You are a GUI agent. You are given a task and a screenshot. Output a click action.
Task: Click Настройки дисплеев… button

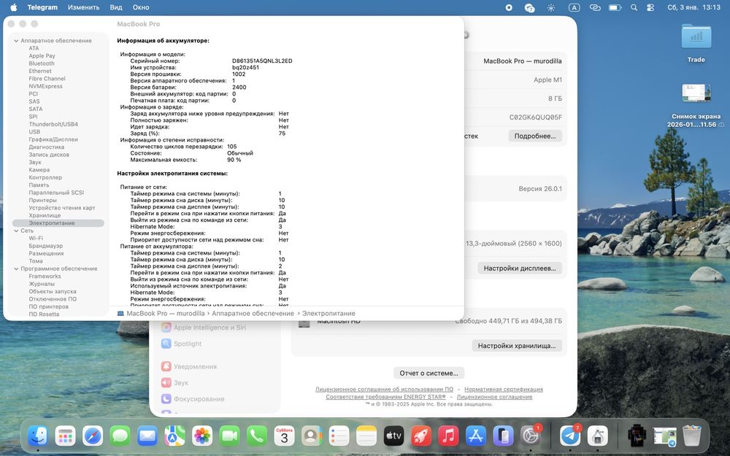(520, 268)
